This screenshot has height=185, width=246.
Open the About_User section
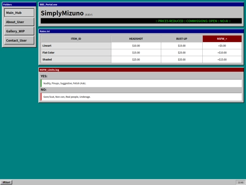[19, 22]
